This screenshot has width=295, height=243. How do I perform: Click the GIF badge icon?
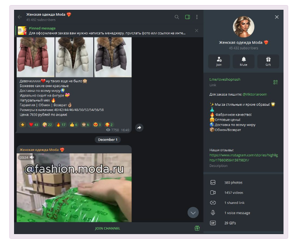point(213,223)
